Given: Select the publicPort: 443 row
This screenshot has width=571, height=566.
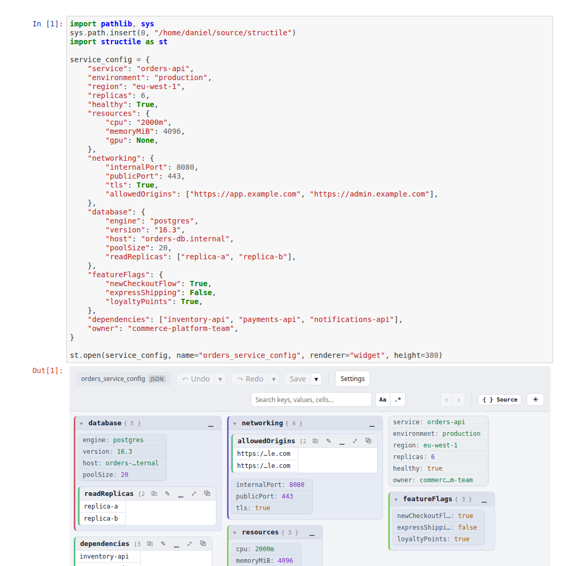Looking at the screenshot, I should (x=272, y=496).
